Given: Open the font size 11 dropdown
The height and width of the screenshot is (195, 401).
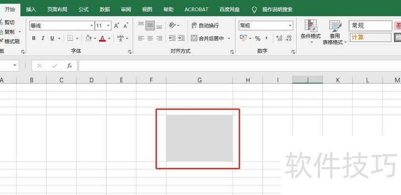Looking at the screenshot, I should [108, 26].
